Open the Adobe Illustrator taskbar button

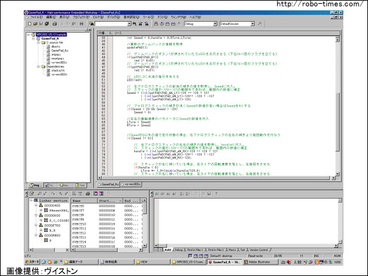tap(261, 262)
